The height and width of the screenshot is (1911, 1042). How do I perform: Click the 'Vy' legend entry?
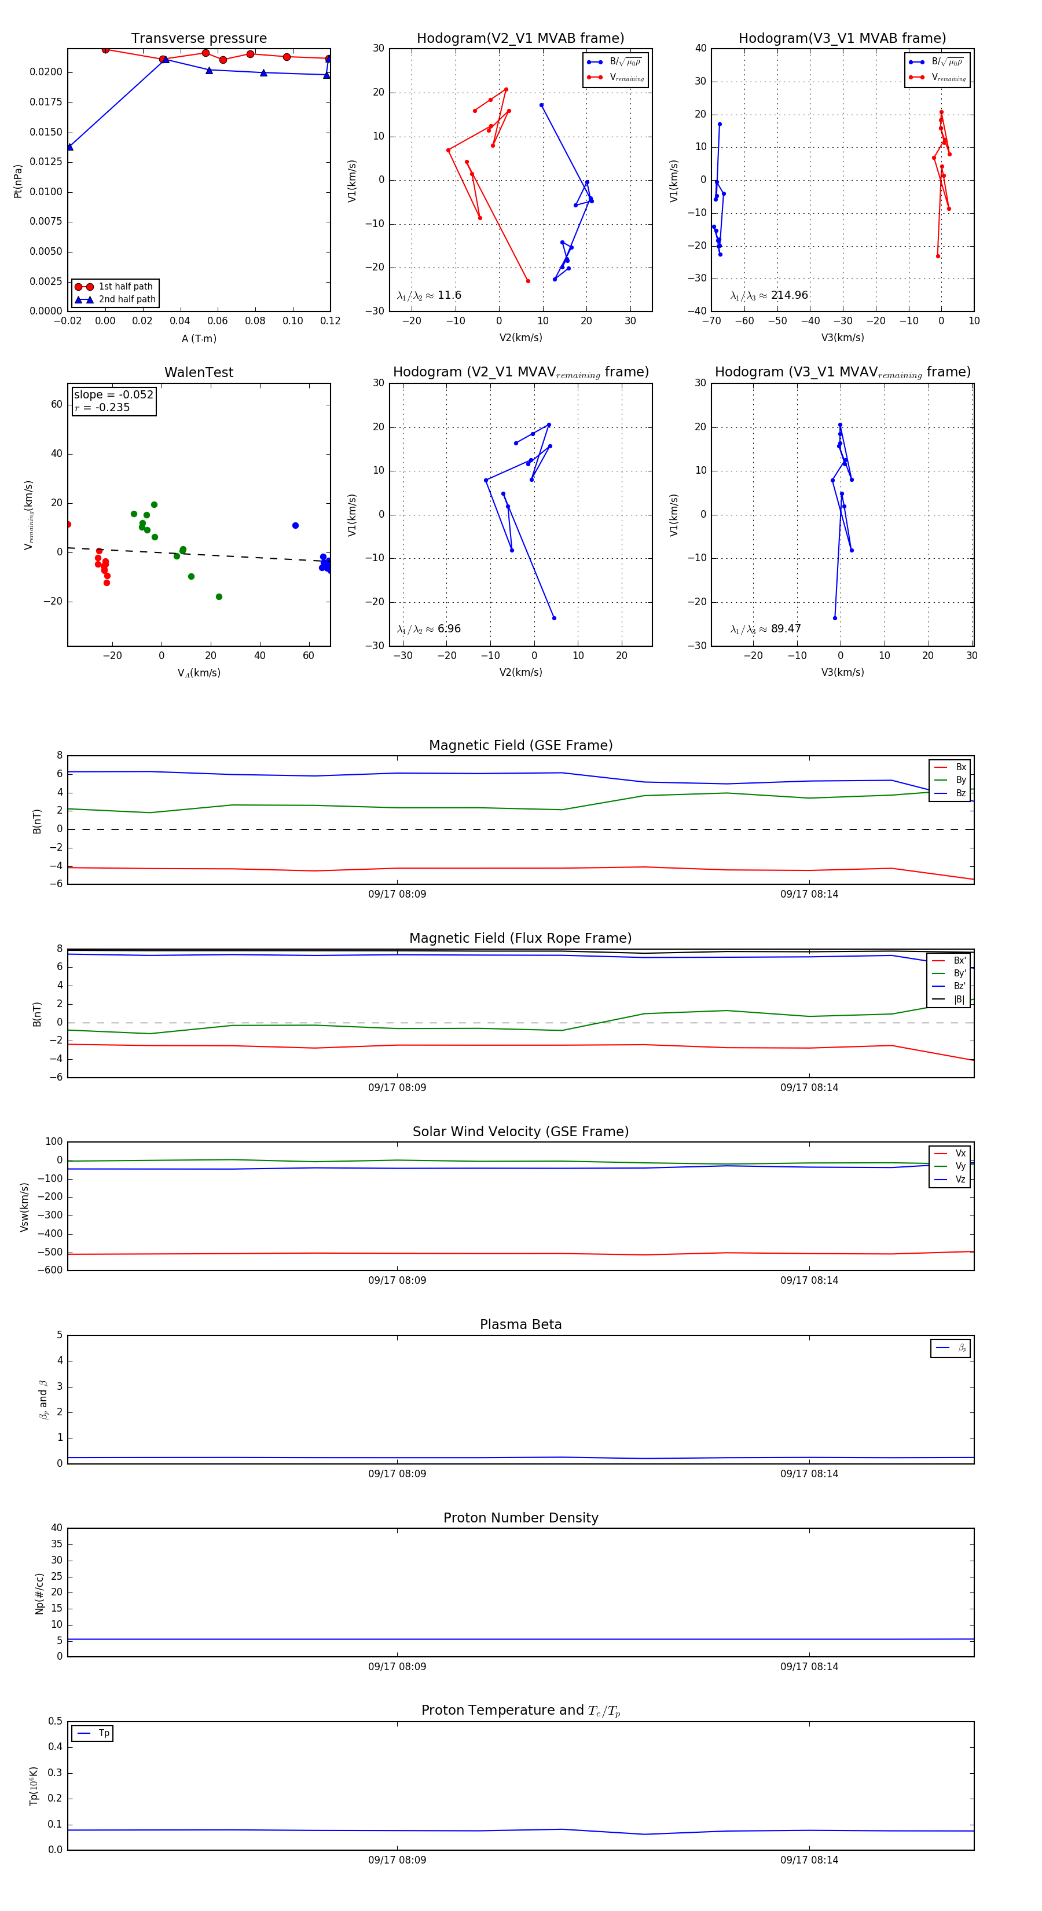[950, 1166]
